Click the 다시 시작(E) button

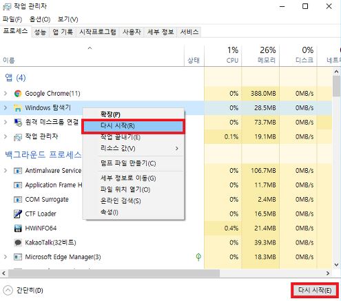pyautogui.click(x=315, y=290)
